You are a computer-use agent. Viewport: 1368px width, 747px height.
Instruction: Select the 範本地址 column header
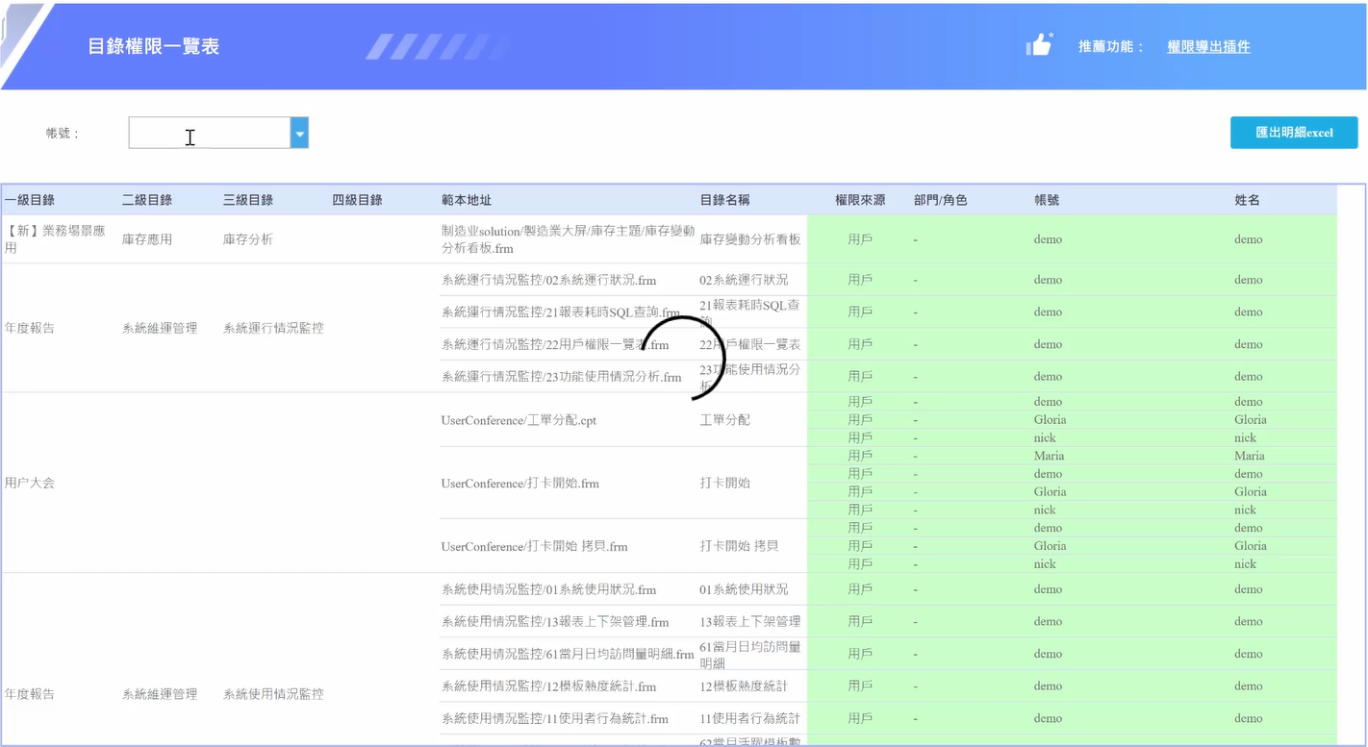467,200
